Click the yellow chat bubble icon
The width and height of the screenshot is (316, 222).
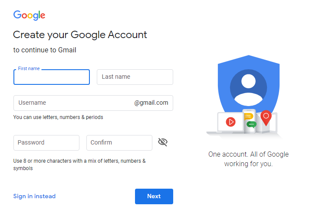pos(248,116)
